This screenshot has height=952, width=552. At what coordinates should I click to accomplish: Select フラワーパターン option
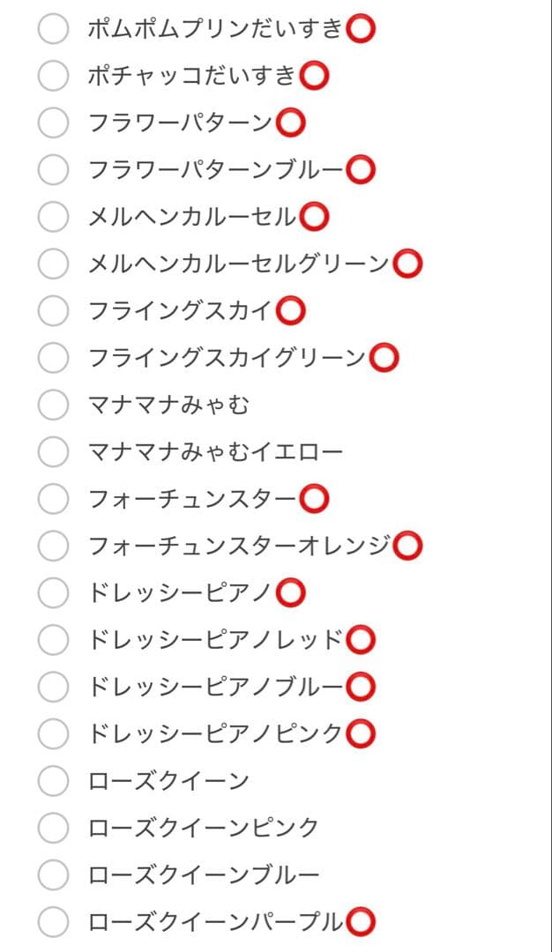(x=52, y=123)
